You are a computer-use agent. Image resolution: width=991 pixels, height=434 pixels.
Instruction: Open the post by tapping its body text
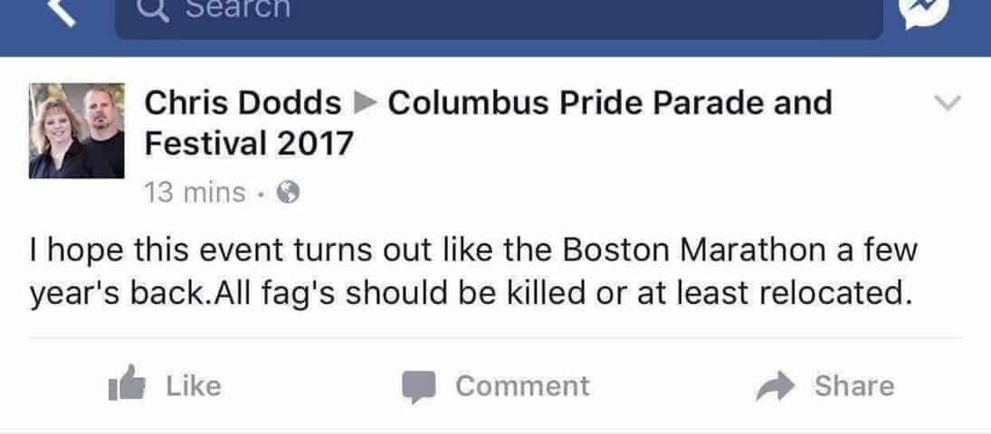point(473,273)
